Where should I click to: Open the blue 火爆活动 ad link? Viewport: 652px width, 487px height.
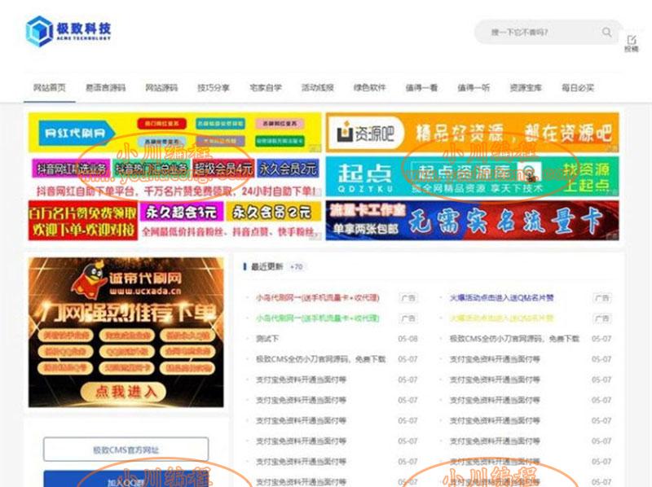click(x=501, y=298)
